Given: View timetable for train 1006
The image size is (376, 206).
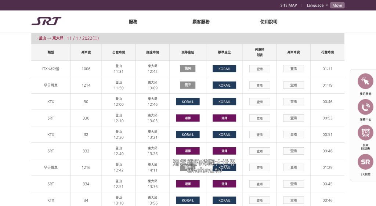Looking at the screenshot, I should tap(260, 69).
